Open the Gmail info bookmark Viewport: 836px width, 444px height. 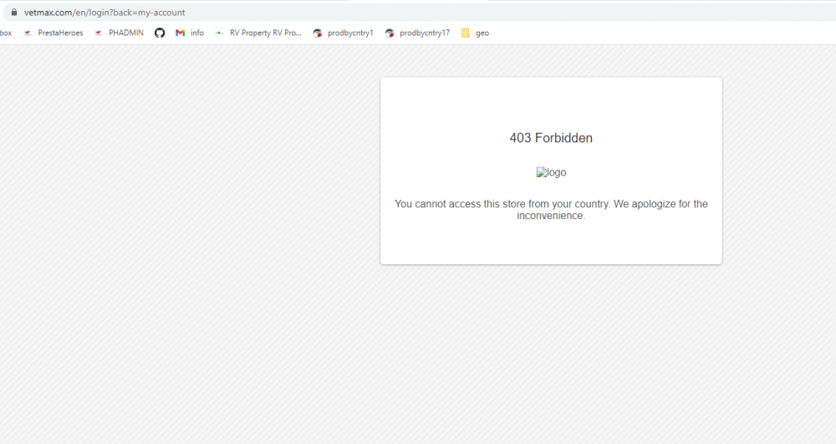coord(190,33)
